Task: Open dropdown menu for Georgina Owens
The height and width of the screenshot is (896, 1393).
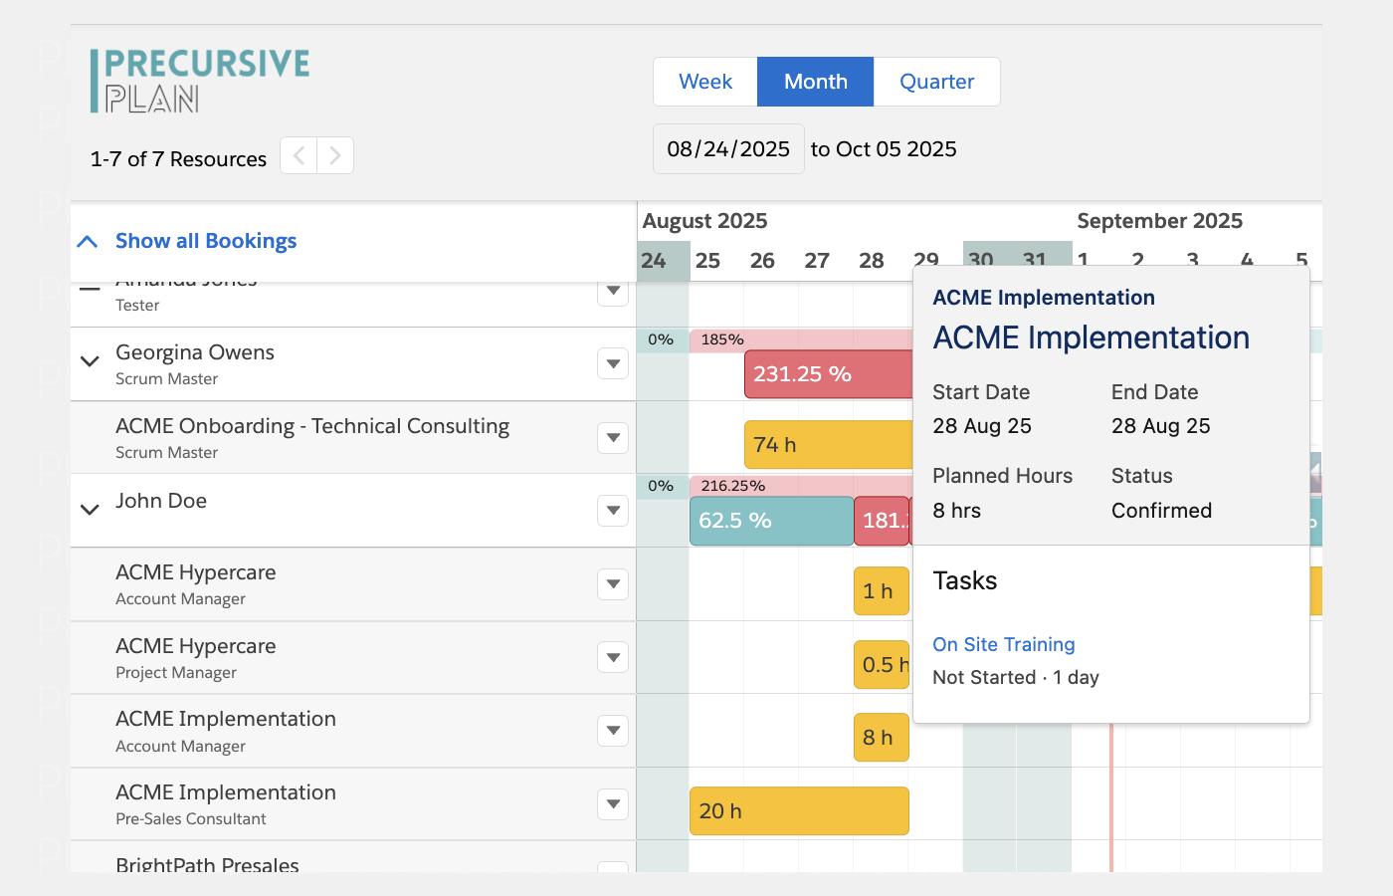Action: pyautogui.click(x=613, y=364)
